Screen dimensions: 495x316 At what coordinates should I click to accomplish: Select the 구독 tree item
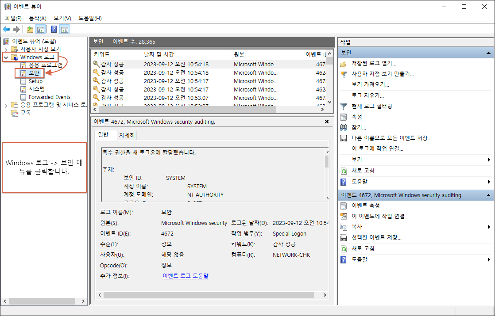tap(26, 113)
